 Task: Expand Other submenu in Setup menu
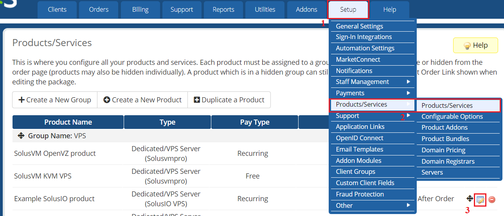[373, 205]
